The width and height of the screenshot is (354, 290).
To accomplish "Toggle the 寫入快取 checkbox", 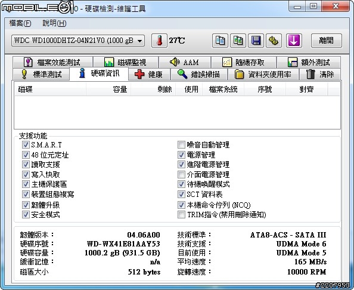I will [26, 174].
